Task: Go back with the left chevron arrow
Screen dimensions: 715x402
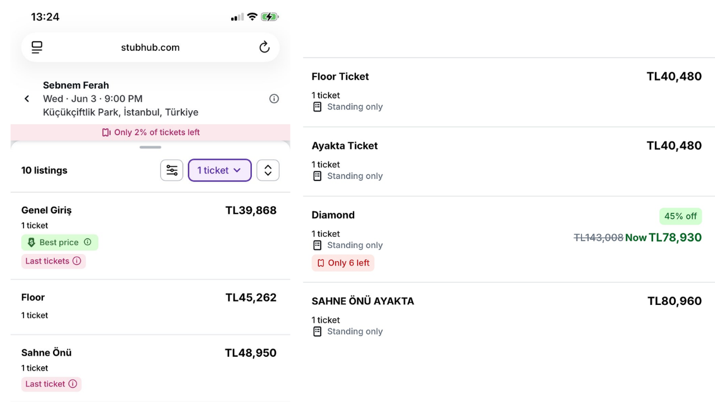Action: (27, 99)
